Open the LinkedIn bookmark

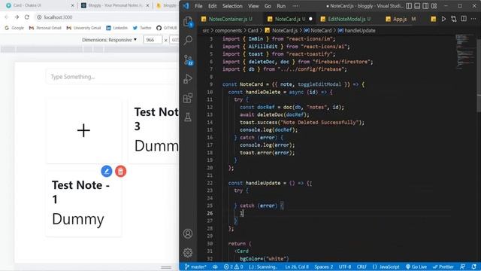[x=117, y=28]
